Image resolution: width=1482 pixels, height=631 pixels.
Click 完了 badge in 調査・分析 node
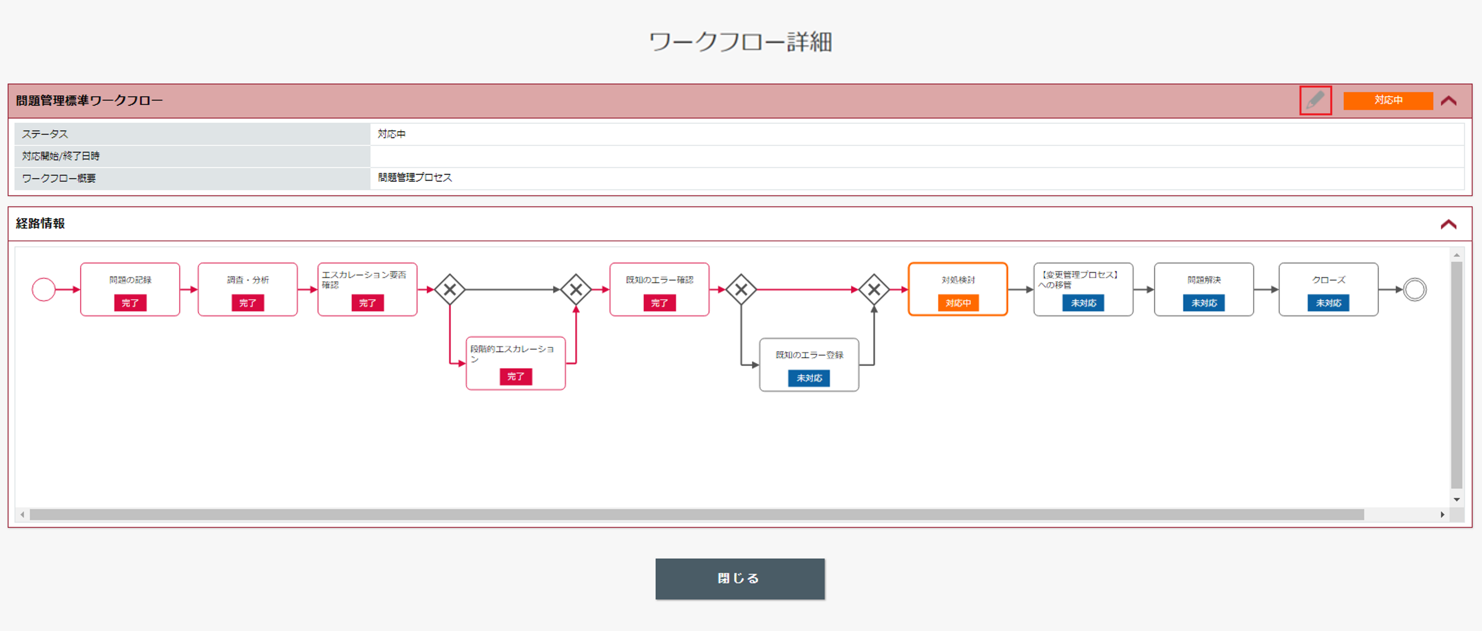pyautogui.click(x=247, y=303)
